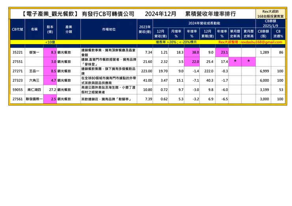292x206 pixels.
Task: Select the 21.60 revenue cell
Action: click(145, 62)
